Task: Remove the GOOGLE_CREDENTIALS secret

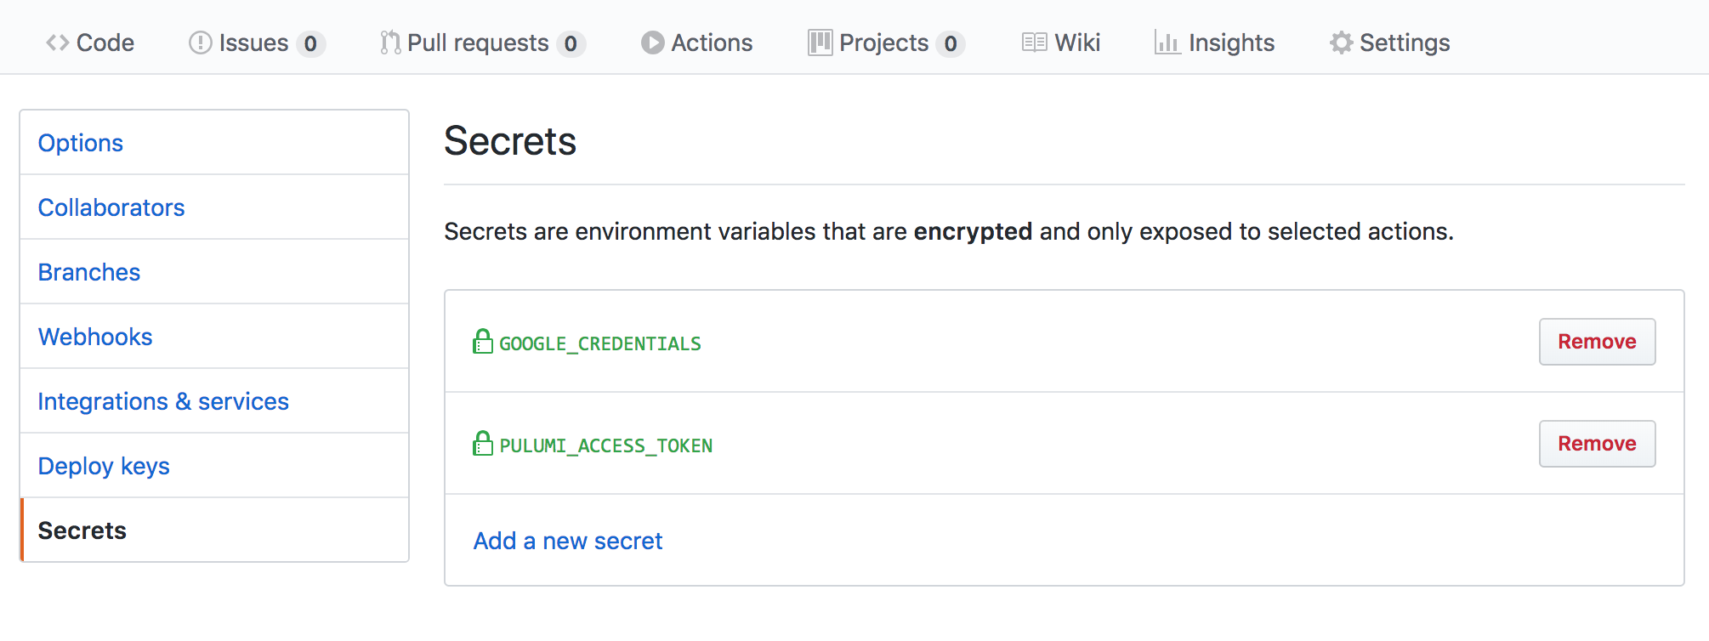Action: coord(1596,342)
